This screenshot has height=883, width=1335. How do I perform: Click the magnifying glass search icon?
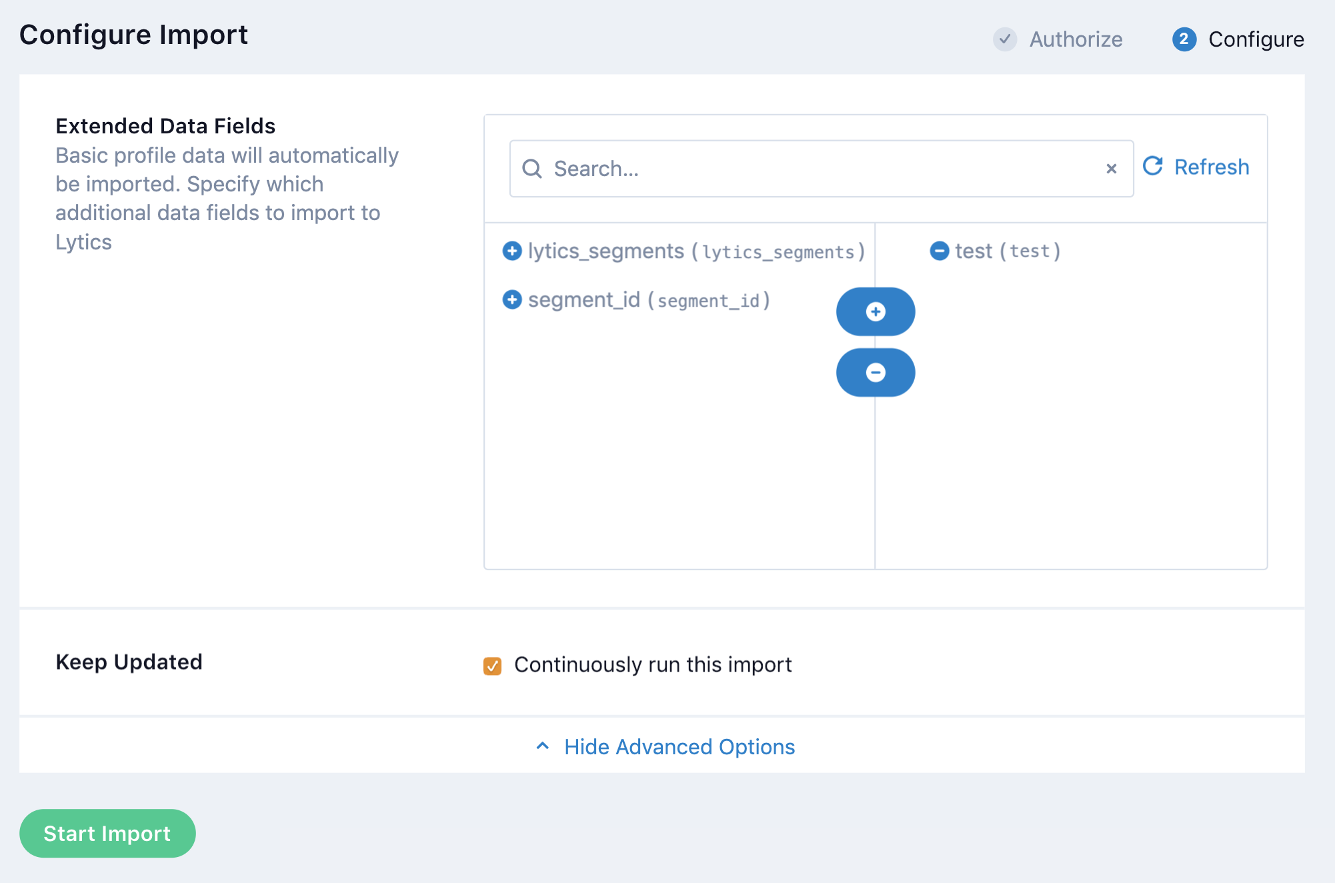[531, 169]
